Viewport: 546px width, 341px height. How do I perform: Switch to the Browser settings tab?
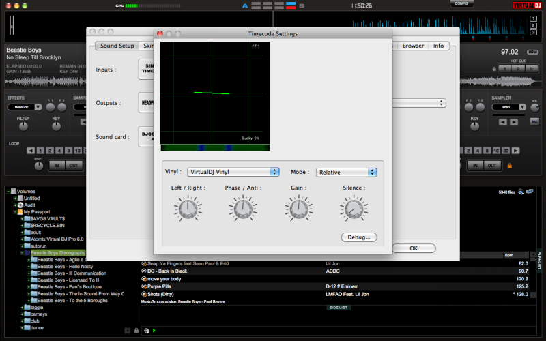click(413, 46)
